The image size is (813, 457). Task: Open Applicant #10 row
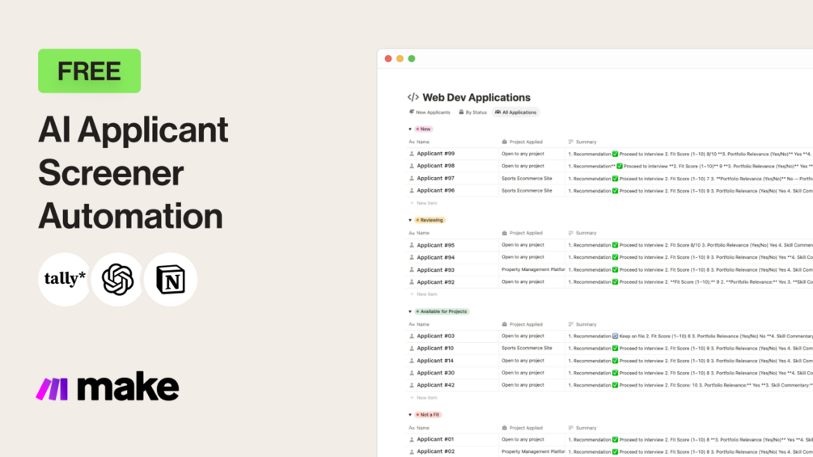[609, 348]
